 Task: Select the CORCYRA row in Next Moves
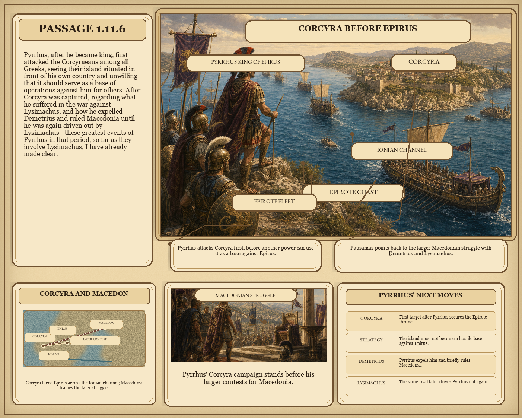pyautogui.click(x=421, y=321)
